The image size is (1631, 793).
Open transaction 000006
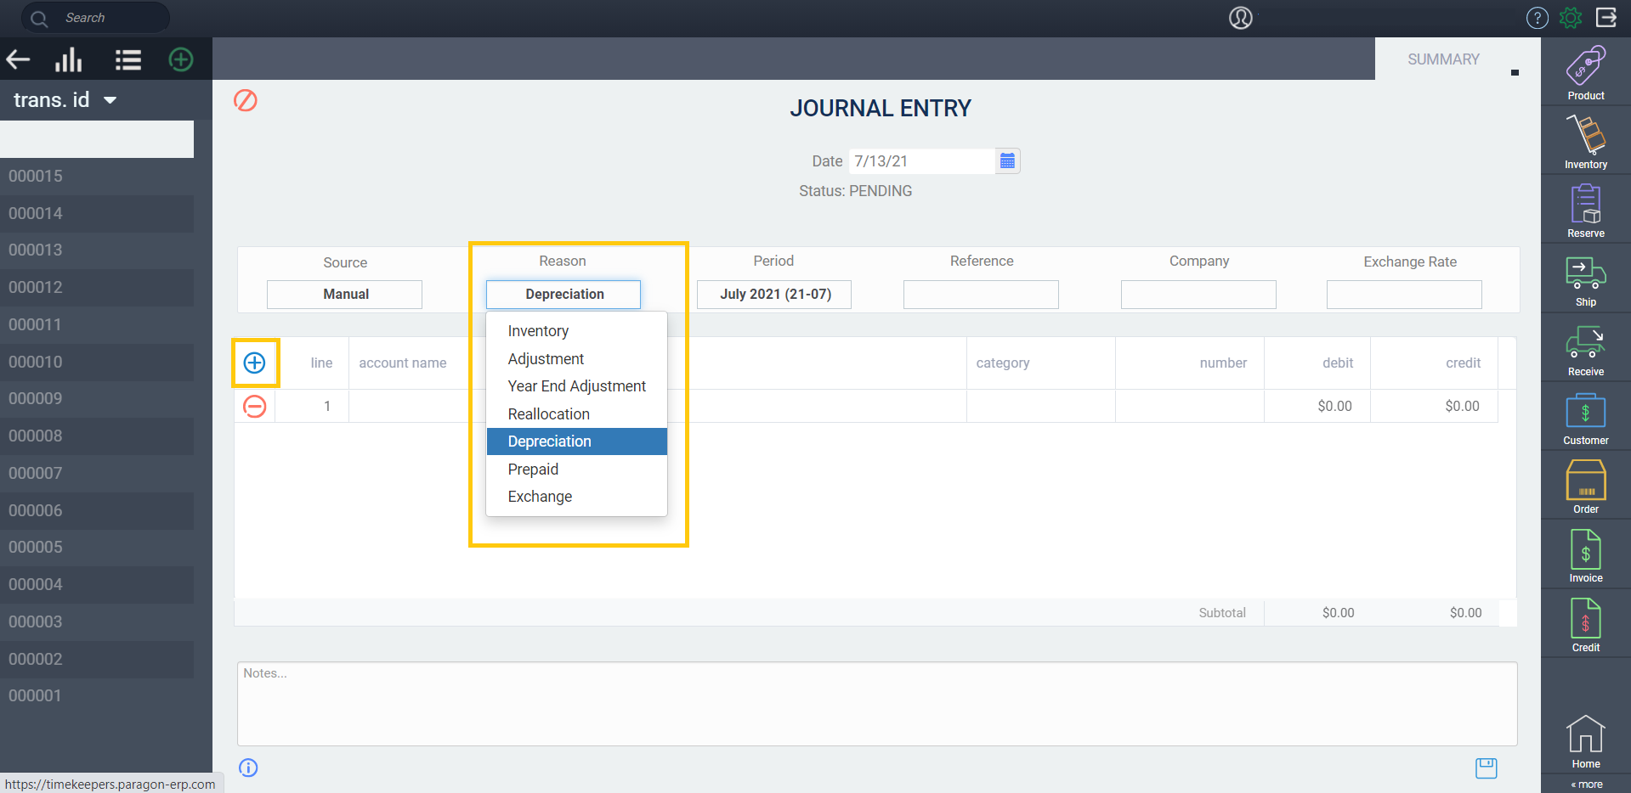(x=97, y=510)
